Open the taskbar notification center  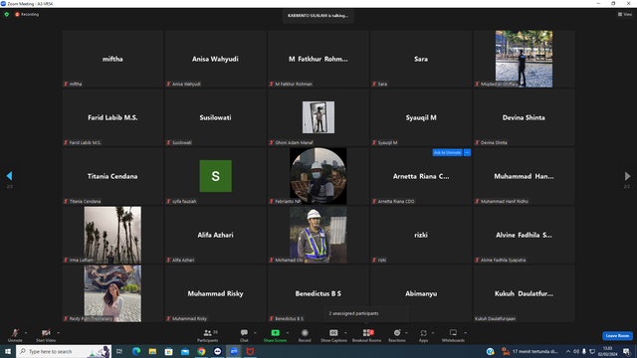(627, 351)
